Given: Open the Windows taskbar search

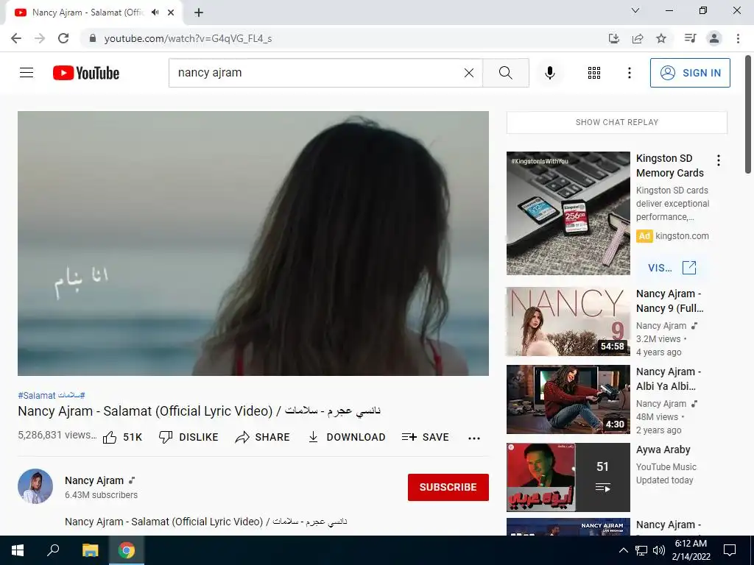Looking at the screenshot, I should (x=53, y=550).
